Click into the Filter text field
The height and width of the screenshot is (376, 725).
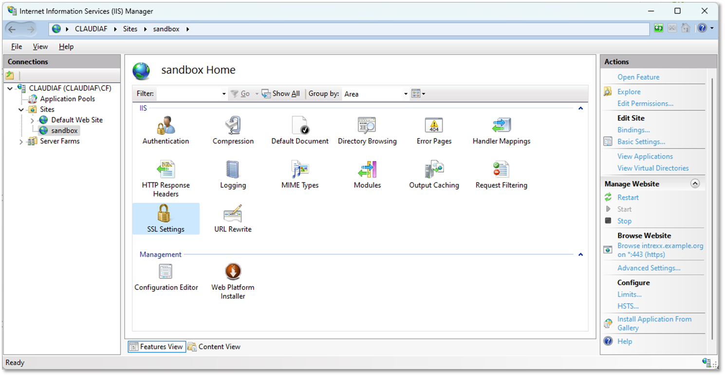(x=188, y=94)
